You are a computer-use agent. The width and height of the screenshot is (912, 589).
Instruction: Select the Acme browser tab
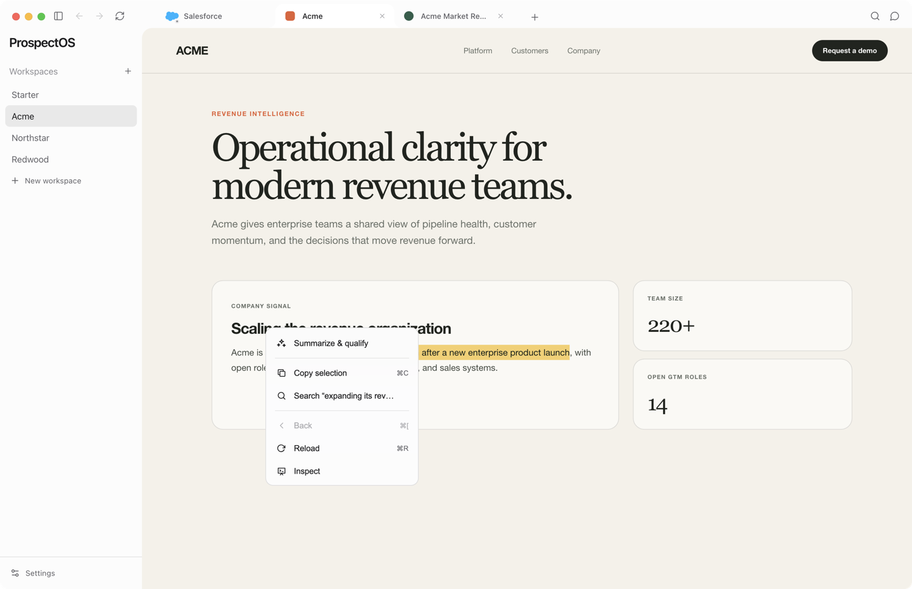(334, 16)
